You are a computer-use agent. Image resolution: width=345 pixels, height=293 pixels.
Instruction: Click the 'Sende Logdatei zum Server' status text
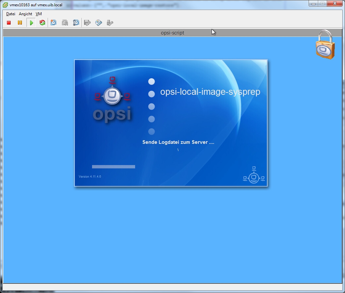coord(178,142)
